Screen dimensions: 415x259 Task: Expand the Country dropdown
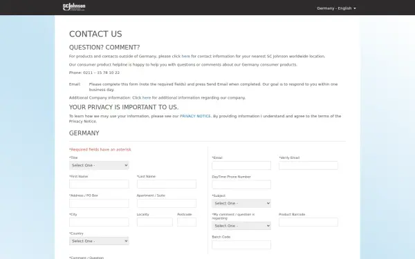click(x=99, y=241)
